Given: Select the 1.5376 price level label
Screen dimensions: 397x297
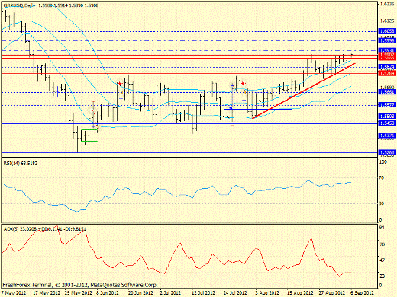Looking at the screenshot, I should click(x=387, y=136).
